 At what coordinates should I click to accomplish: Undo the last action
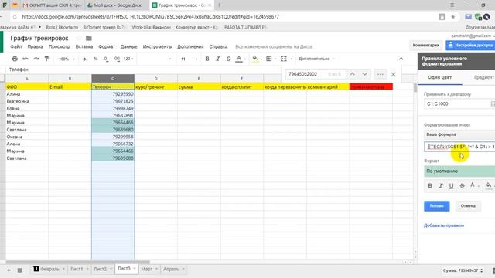pyautogui.click(x=26, y=59)
